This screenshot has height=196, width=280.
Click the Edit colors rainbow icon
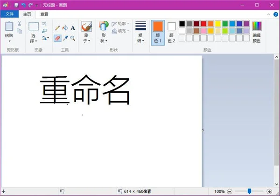pyautogui.click(x=257, y=27)
